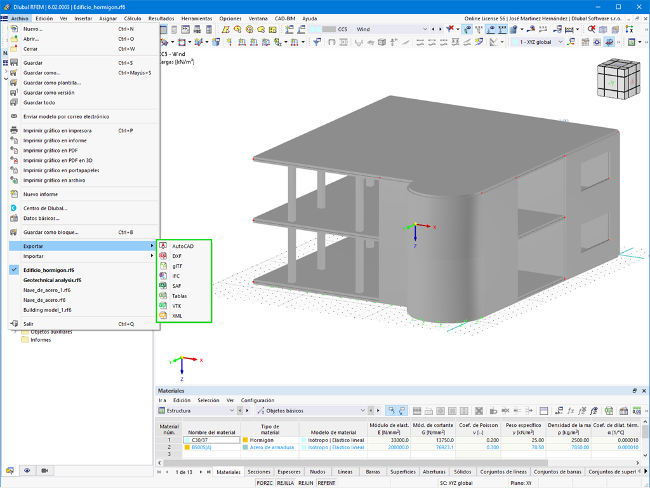The image size is (650, 488).
Task: Open the Objetos básicos dropdown
Action: tap(311, 410)
